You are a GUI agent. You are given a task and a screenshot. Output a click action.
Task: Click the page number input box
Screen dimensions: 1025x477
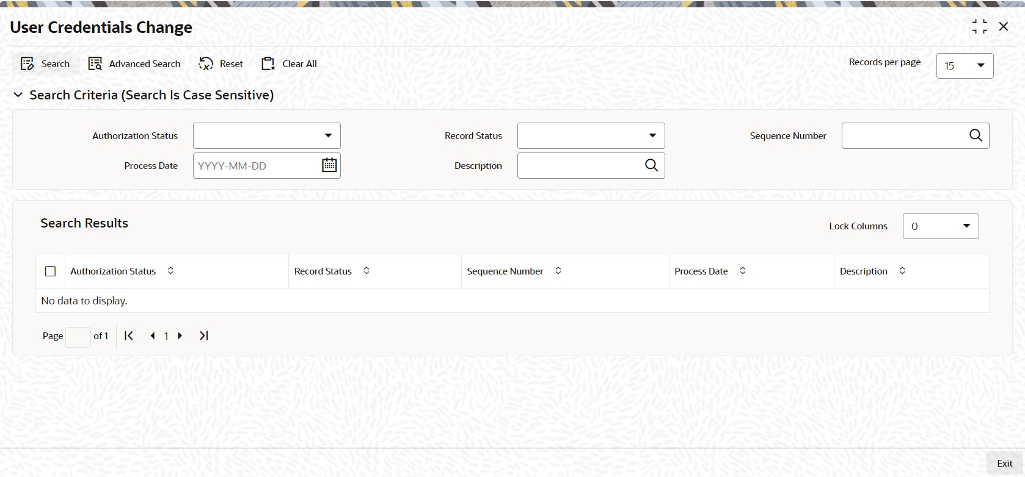click(78, 337)
